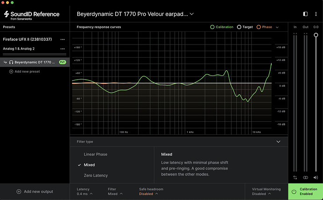The width and height of the screenshot is (323, 200).
Task: Select the Fireface UFX II output device
Action: coord(28,39)
